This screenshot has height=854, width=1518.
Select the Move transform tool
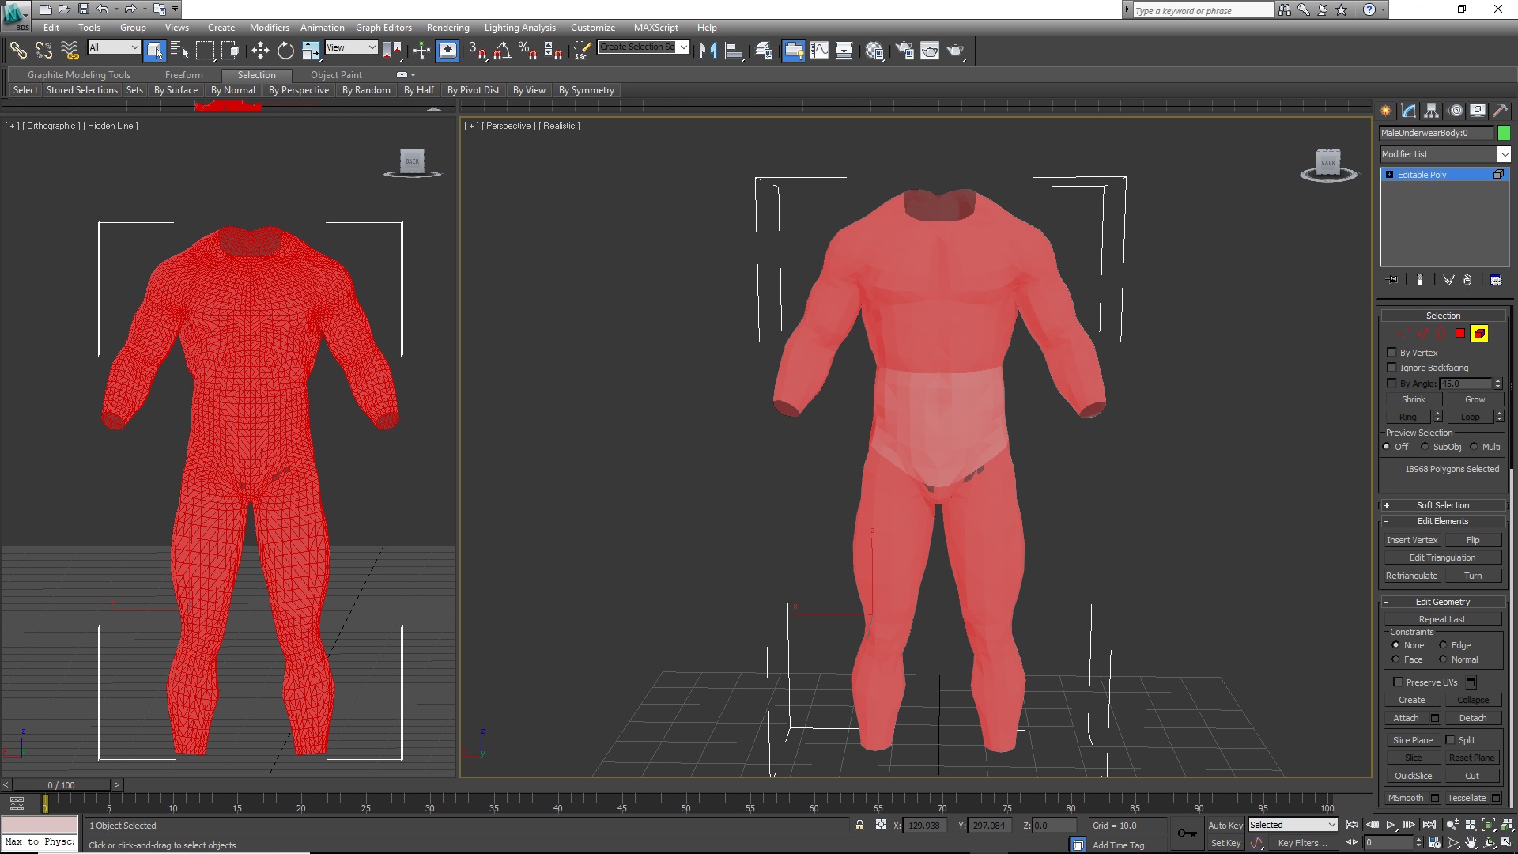pos(260,51)
